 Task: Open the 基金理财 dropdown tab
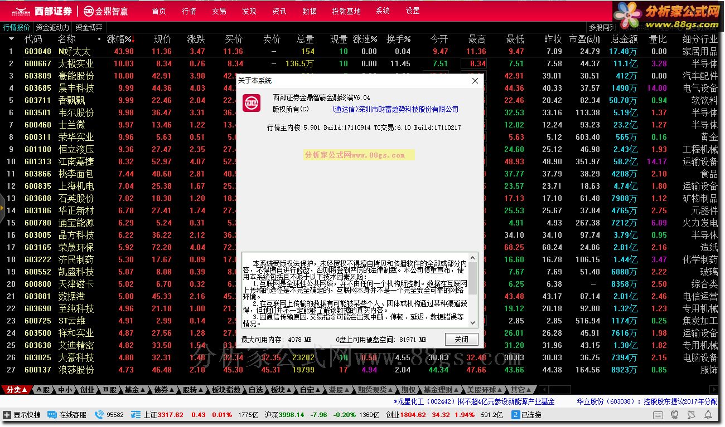[x=441, y=390]
